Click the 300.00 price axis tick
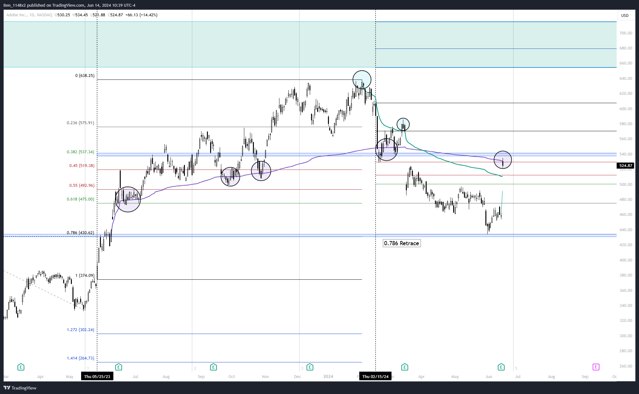The image size is (639, 394). 626,336
